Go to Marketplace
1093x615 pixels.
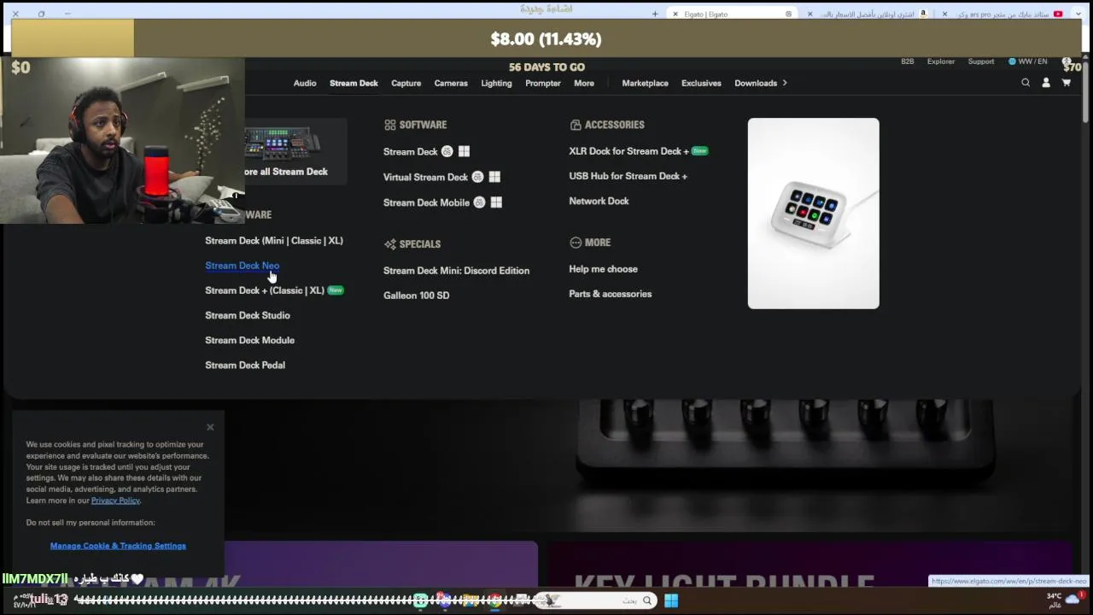tap(645, 83)
